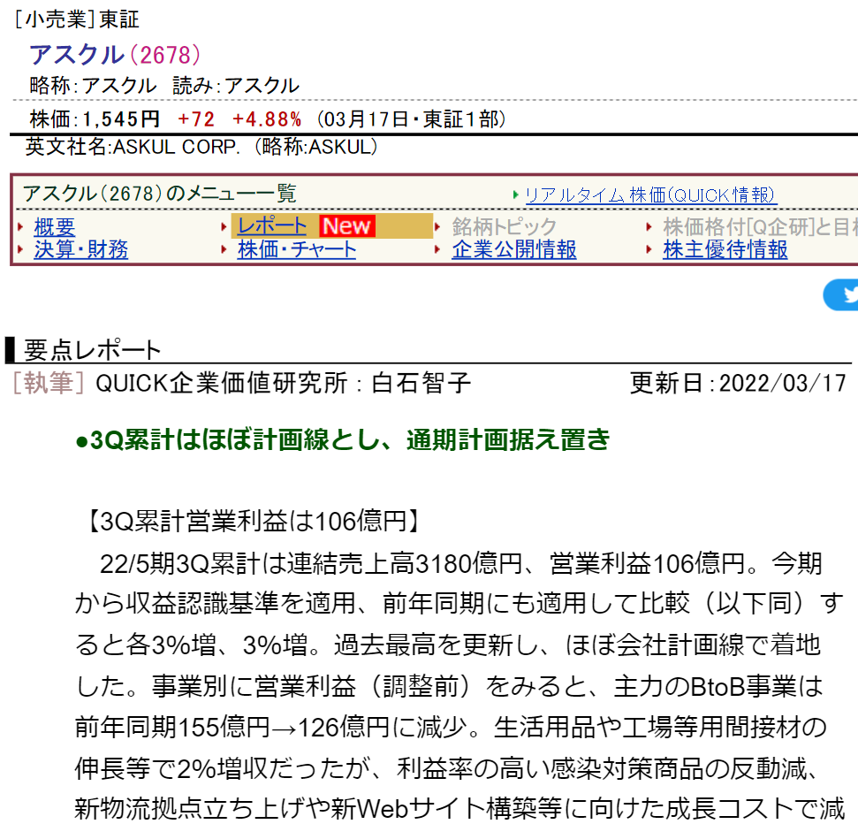Click the 更新日:2022/03/17 date text
The width and height of the screenshot is (858, 824).
[738, 383]
